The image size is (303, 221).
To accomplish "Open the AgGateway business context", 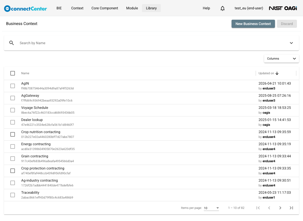I will [30, 95].
